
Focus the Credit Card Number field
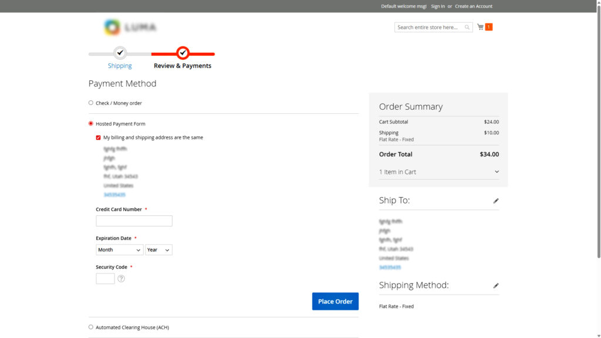(134, 221)
